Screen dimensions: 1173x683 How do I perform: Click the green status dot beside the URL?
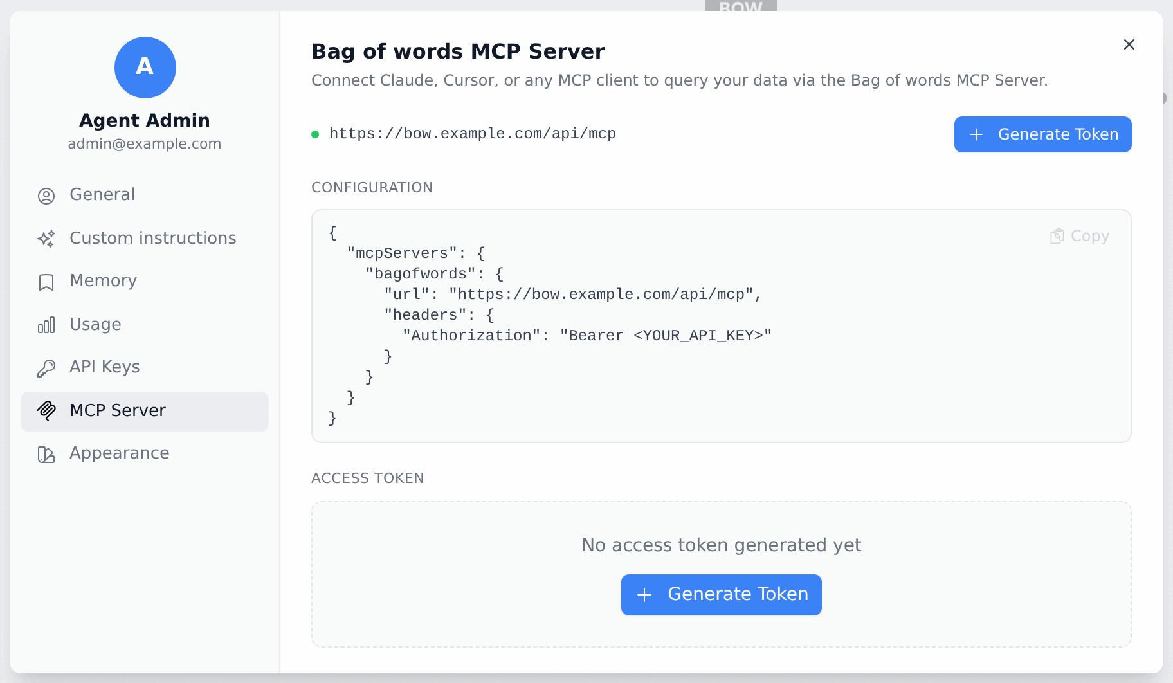[315, 134]
